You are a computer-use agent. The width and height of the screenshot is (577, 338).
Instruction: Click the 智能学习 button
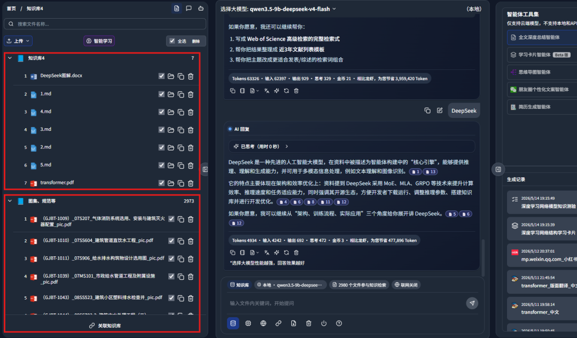(99, 41)
